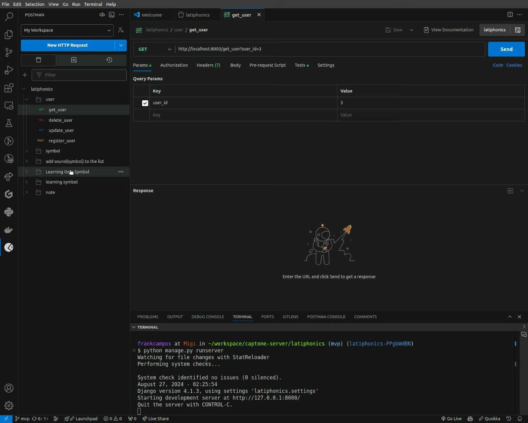Click the request URL field
The width and height of the screenshot is (528, 423).
point(330,49)
